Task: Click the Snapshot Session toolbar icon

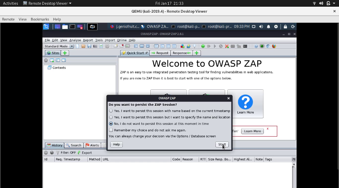Action: (95, 46)
